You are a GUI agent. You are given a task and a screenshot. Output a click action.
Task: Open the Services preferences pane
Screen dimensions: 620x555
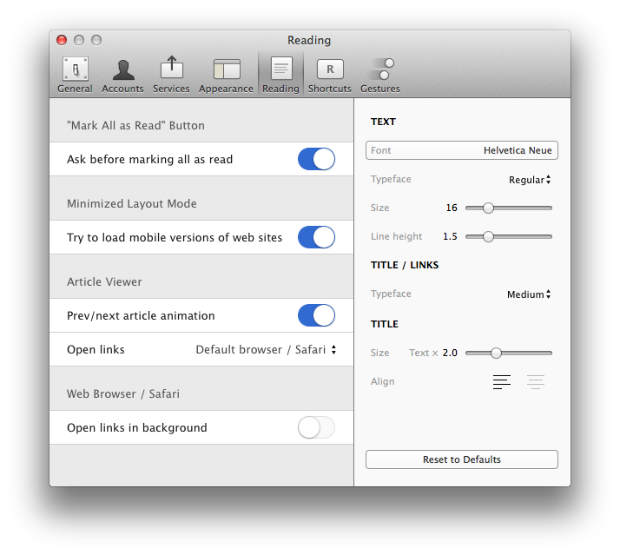171,75
